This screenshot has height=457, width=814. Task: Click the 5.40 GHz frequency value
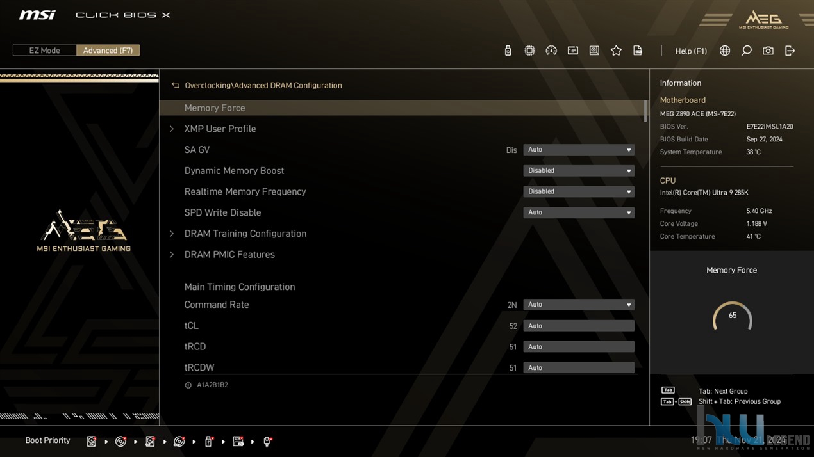(759, 211)
